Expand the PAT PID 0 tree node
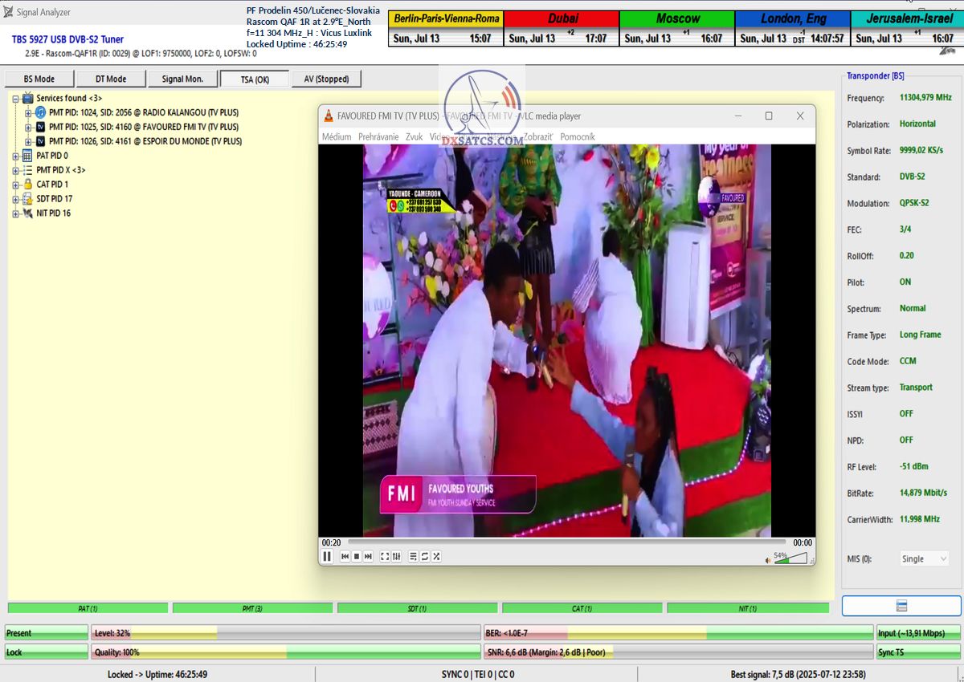964x682 pixels. pyautogui.click(x=15, y=156)
